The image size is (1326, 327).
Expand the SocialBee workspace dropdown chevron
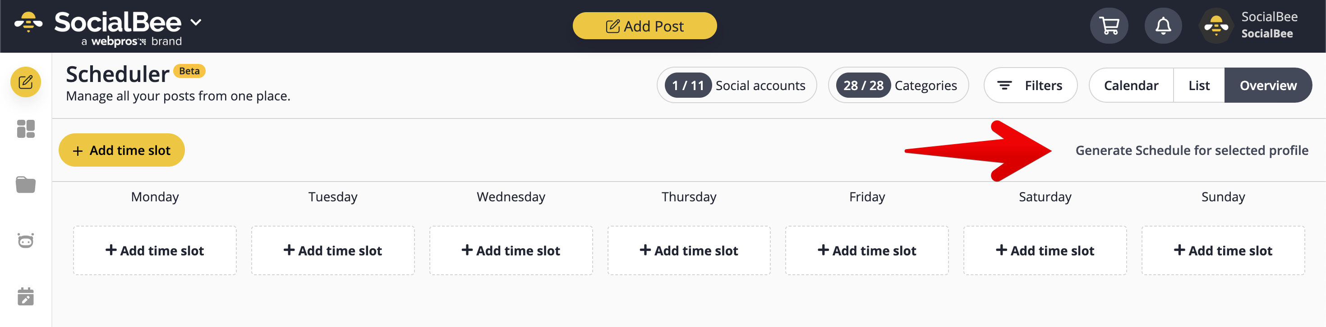pyautogui.click(x=196, y=22)
